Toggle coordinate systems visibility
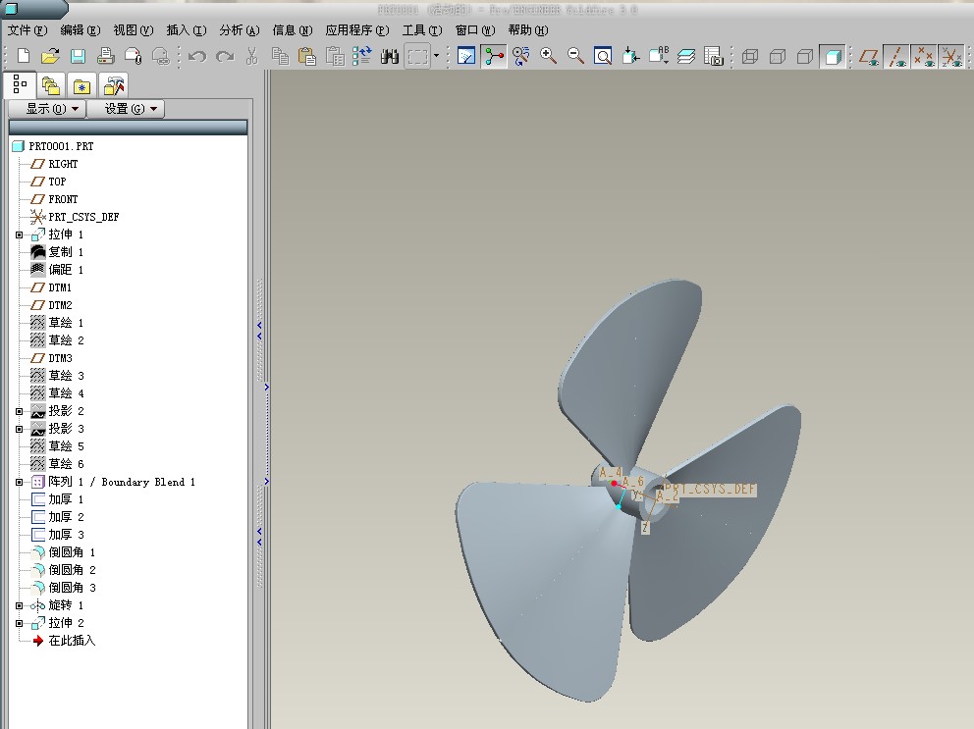 pos(951,57)
